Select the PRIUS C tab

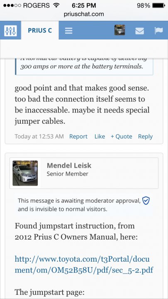pyautogui.click(x=40, y=30)
